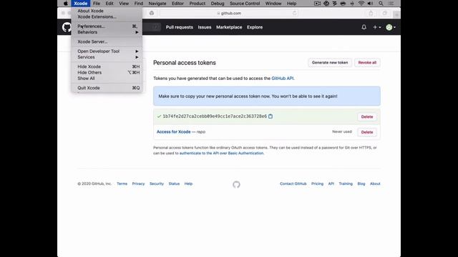Open the Access for Xcode token
458x257 pixels.
[173, 131]
